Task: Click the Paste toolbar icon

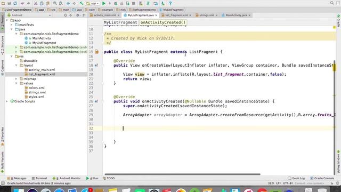Action: tap(47, 3)
